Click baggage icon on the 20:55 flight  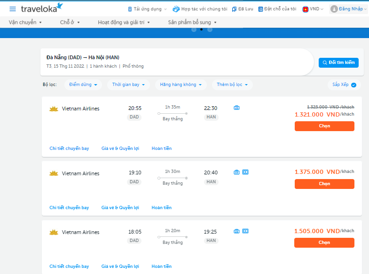236,108
